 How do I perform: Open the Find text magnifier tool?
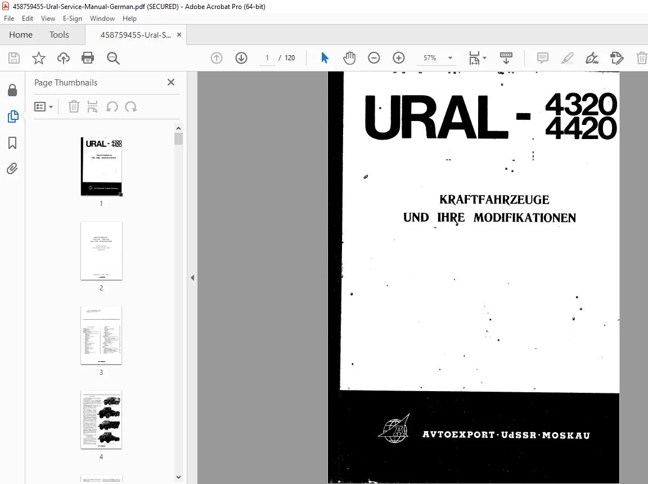coord(113,59)
